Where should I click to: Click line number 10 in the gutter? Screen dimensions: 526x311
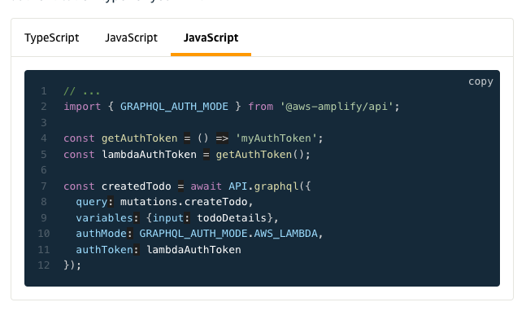pos(44,234)
